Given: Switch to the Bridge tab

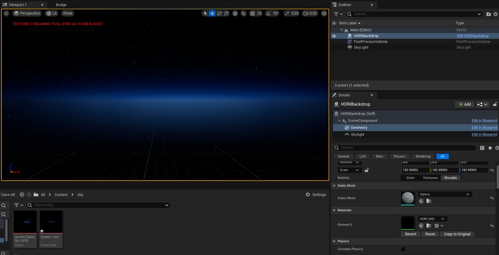Looking at the screenshot, I should click(x=61, y=5).
